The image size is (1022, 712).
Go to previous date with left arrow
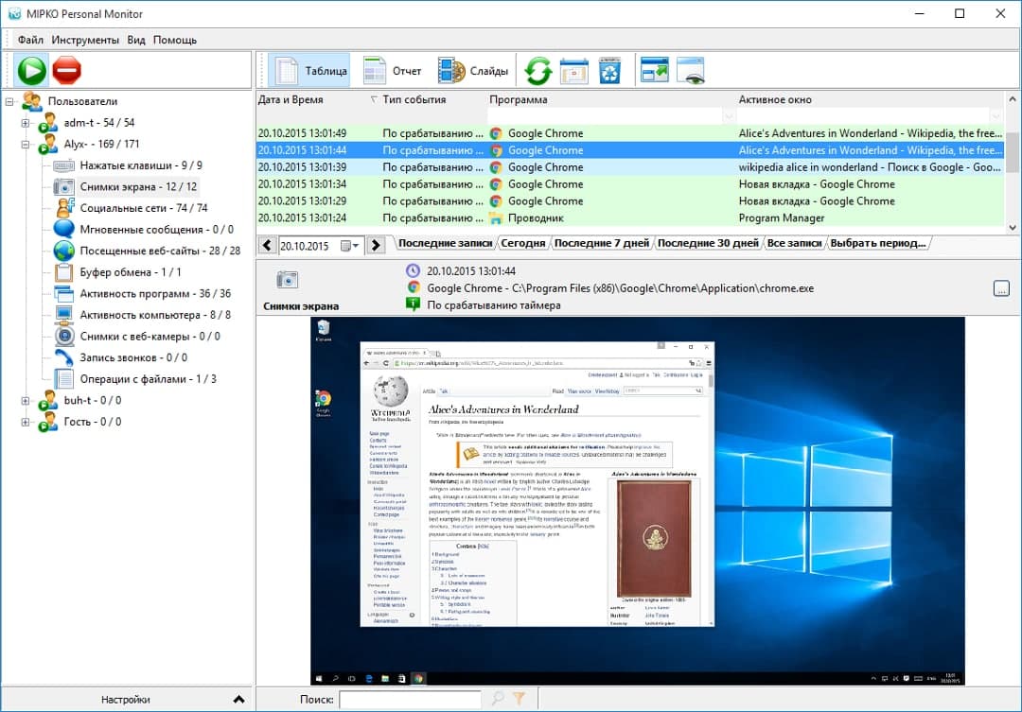[x=267, y=246]
